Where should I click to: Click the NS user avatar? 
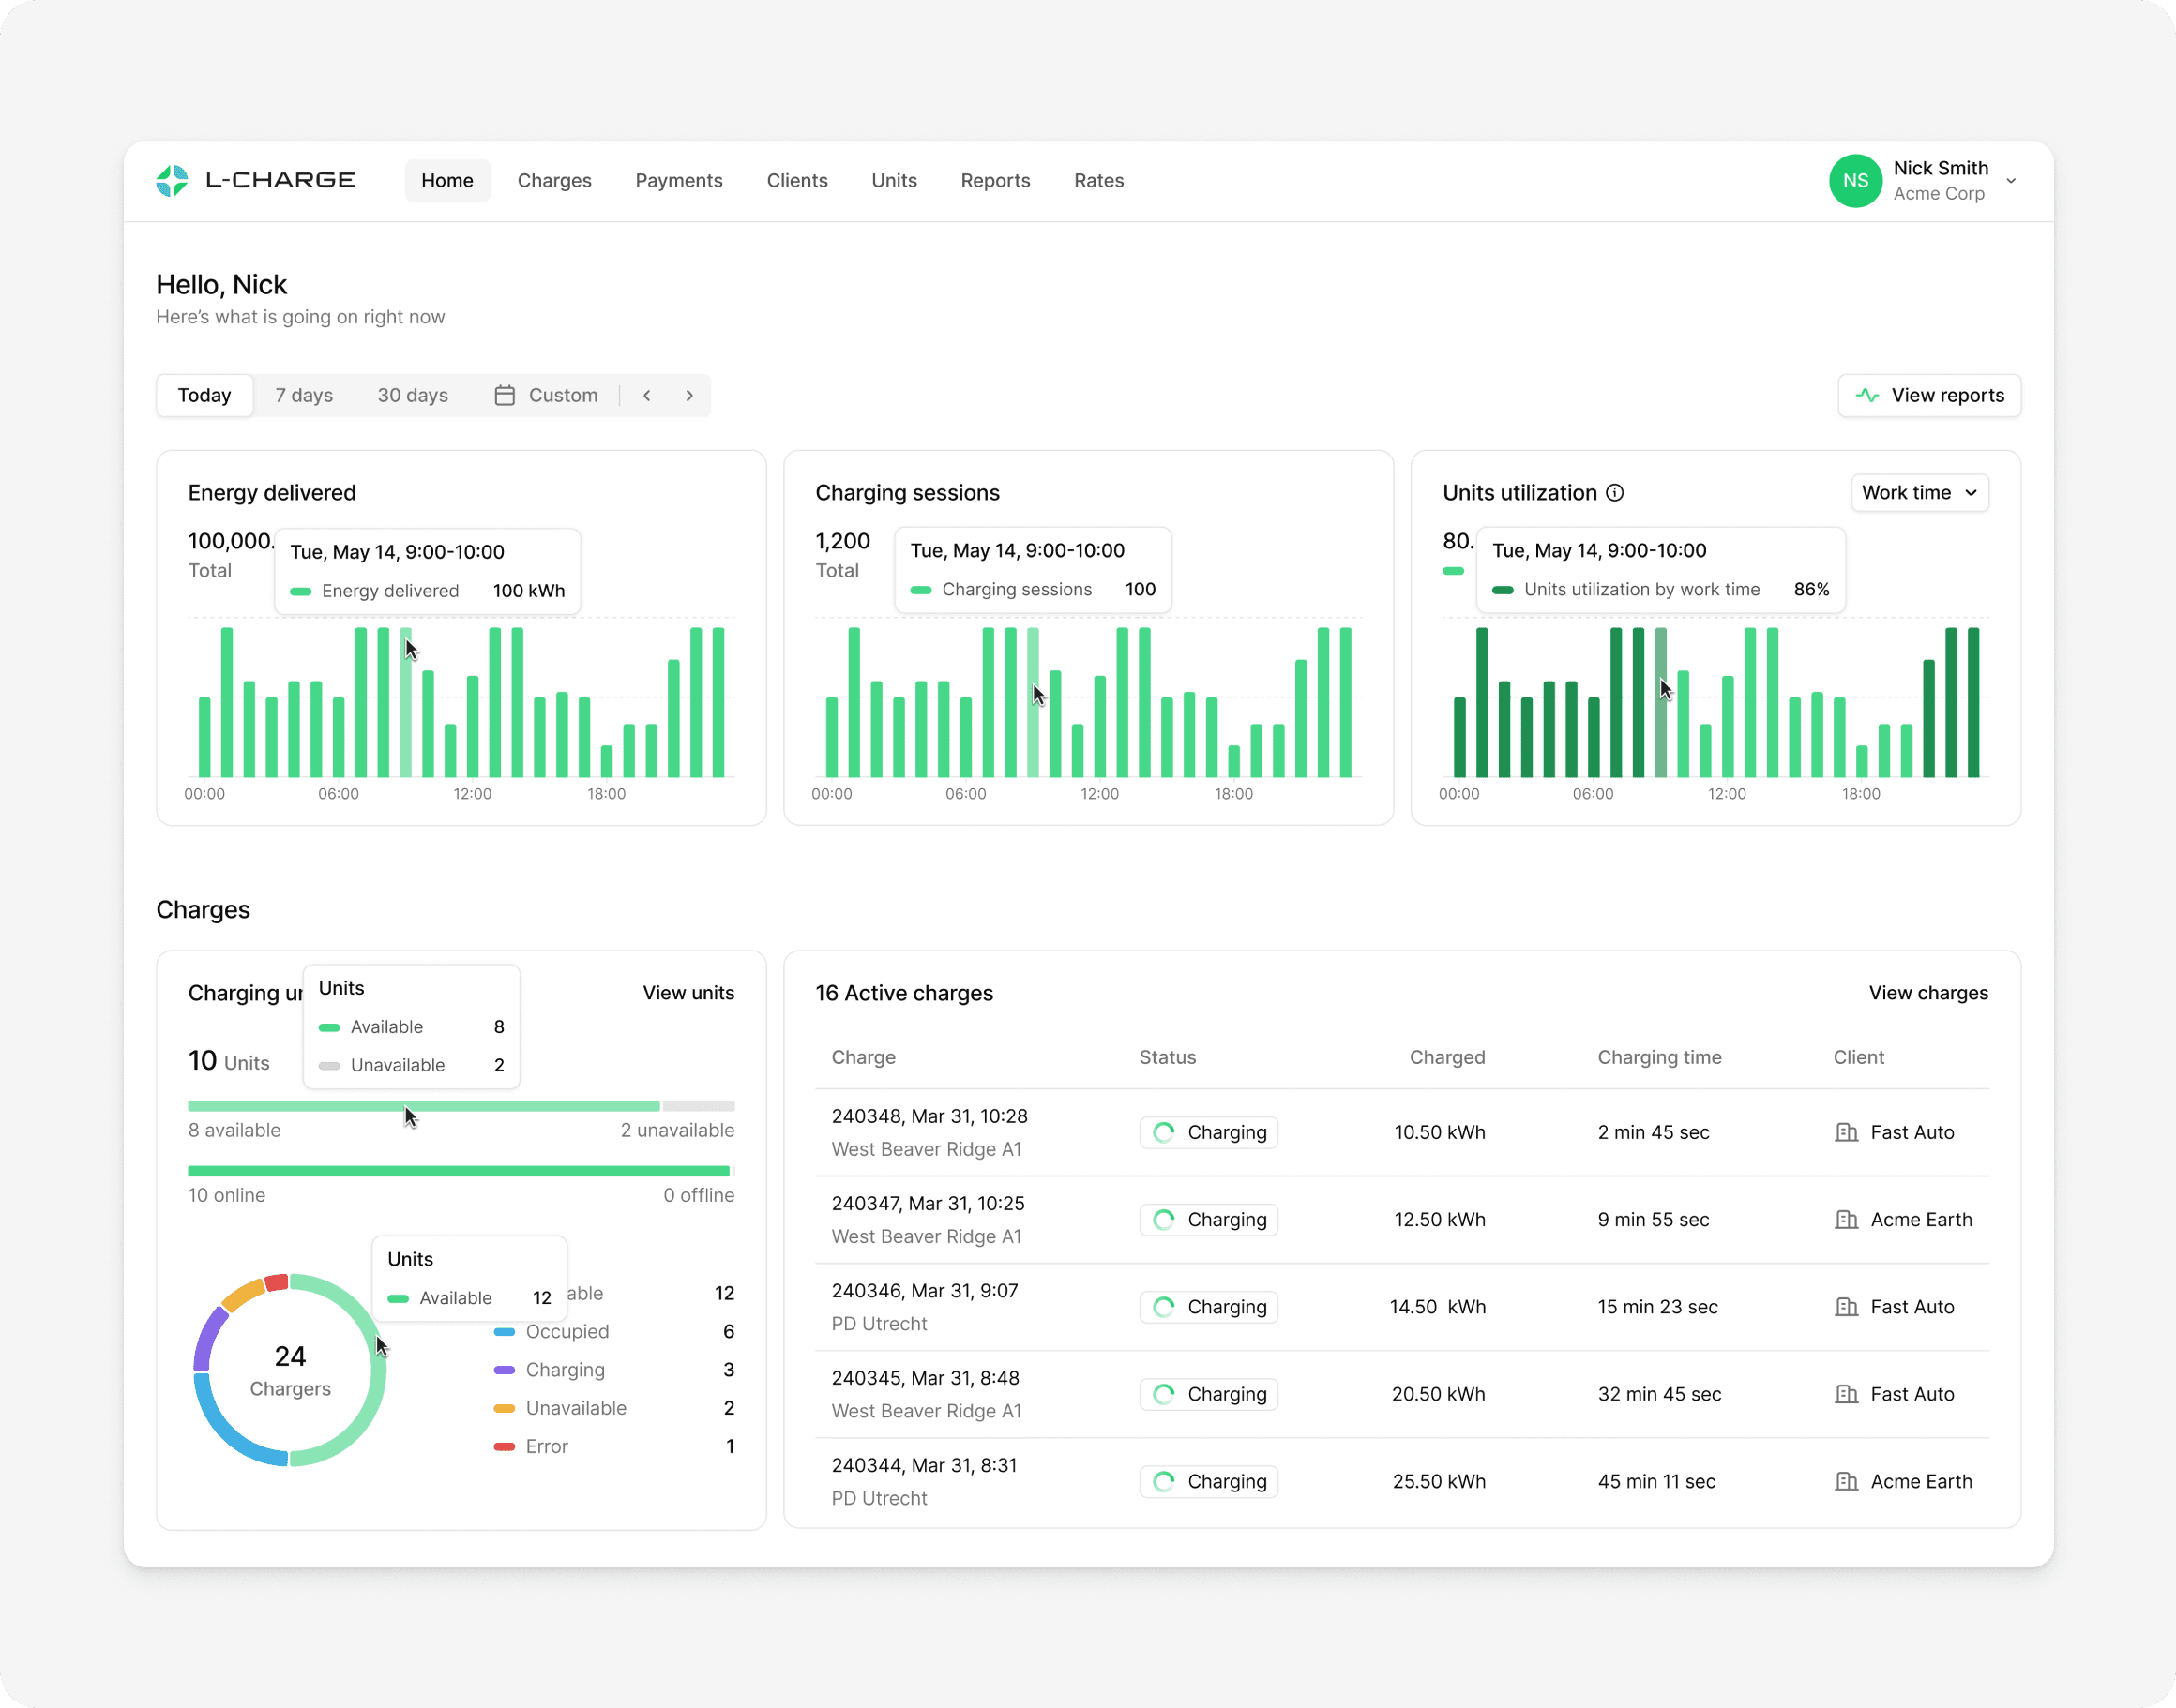pyautogui.click(x=1855, y=181)
